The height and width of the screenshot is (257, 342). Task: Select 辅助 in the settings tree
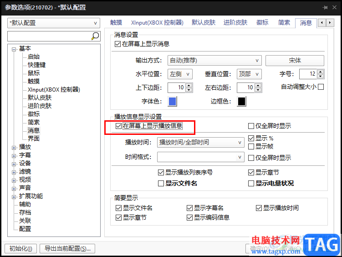click(25, 205)
